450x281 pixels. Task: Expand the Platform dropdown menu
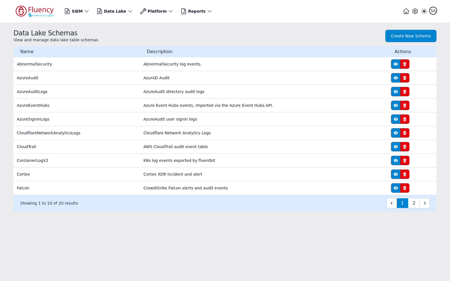(157, 11)
